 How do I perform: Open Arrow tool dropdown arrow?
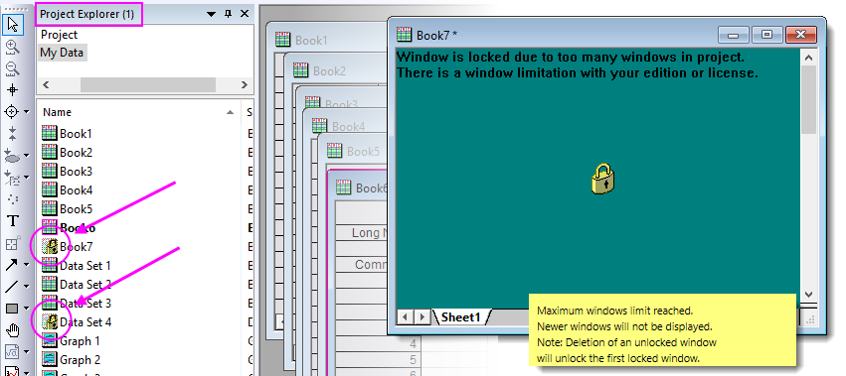tap(27, 265)
